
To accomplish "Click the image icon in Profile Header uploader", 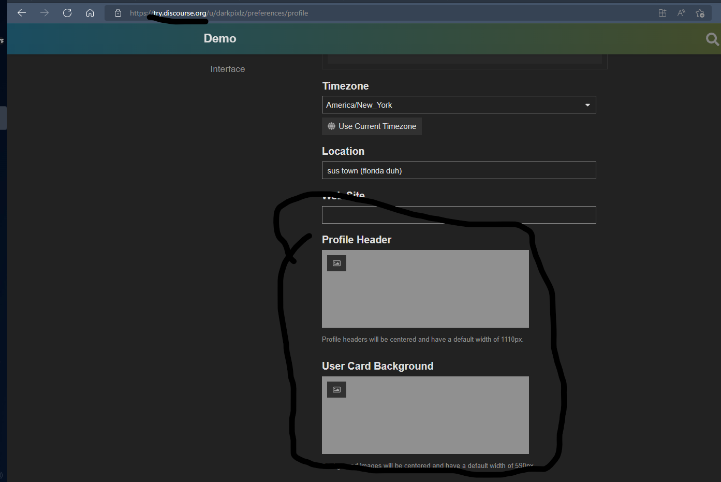I will 336,263.
